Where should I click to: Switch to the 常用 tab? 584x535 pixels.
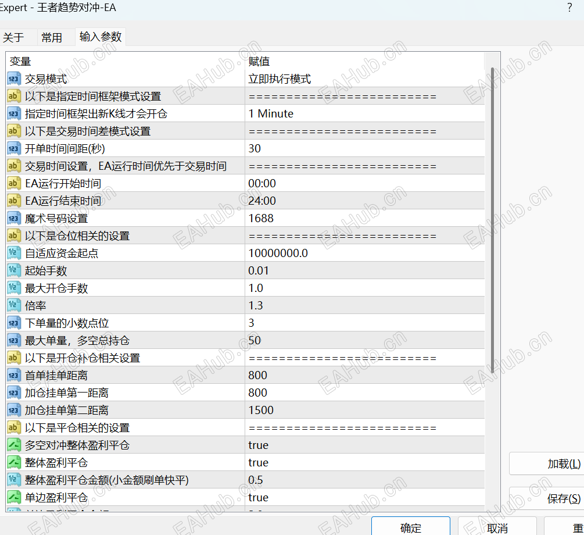[52, 37]
